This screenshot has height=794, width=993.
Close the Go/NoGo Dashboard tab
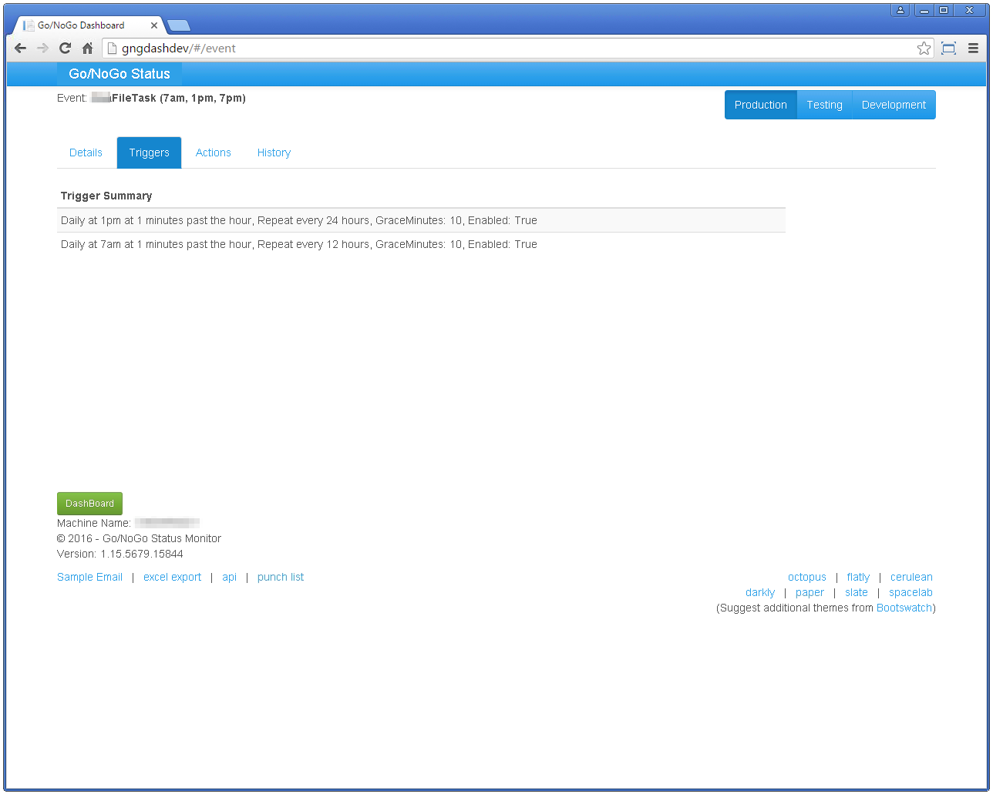point(154,25)
